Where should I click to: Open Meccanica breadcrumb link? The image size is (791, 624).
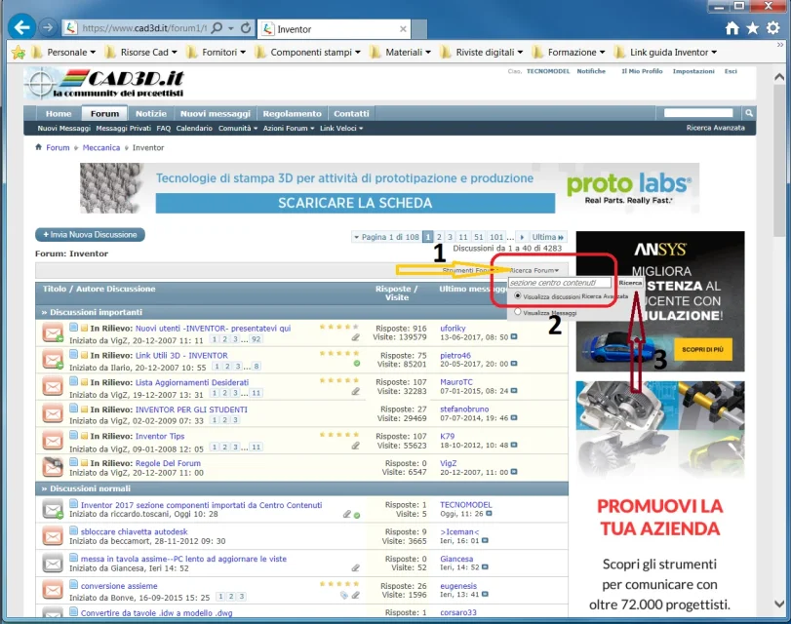coord(101,147)
